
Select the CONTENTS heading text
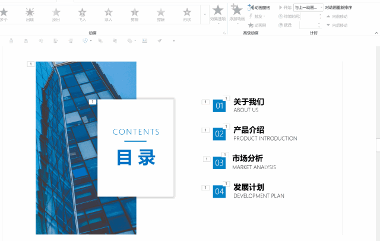(x=136, y=132)
